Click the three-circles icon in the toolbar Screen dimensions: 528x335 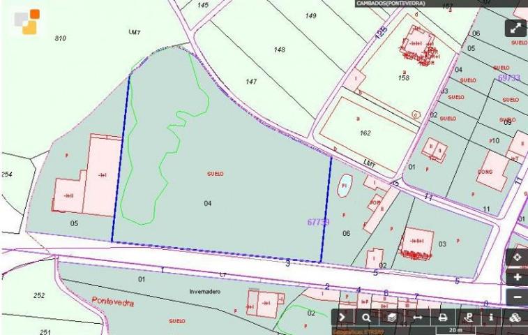(515, 317)
